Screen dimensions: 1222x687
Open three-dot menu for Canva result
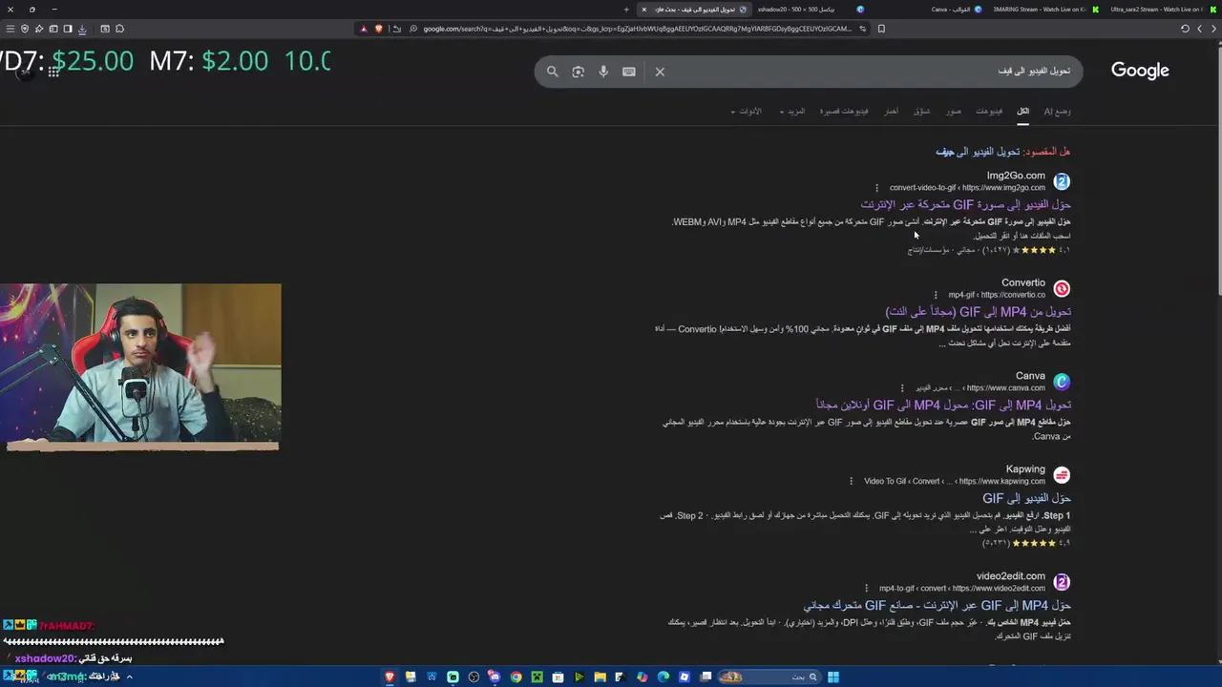click(903, 388)
